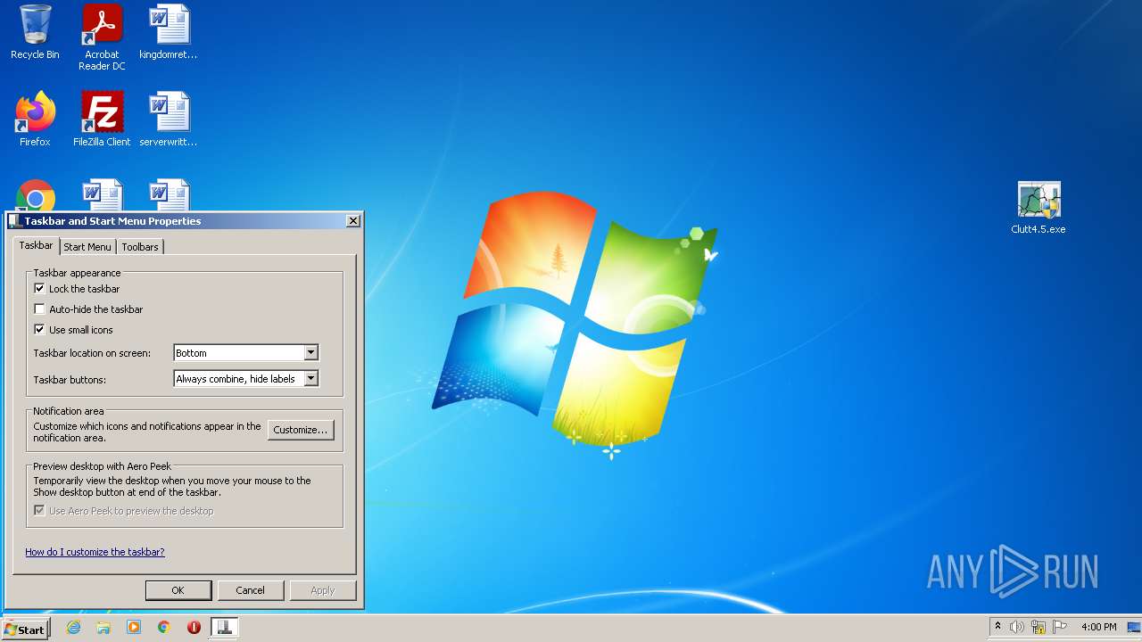
Task: Select the kingdomret Word document icon
Action: pyautogui.click(x=169, y=32)
